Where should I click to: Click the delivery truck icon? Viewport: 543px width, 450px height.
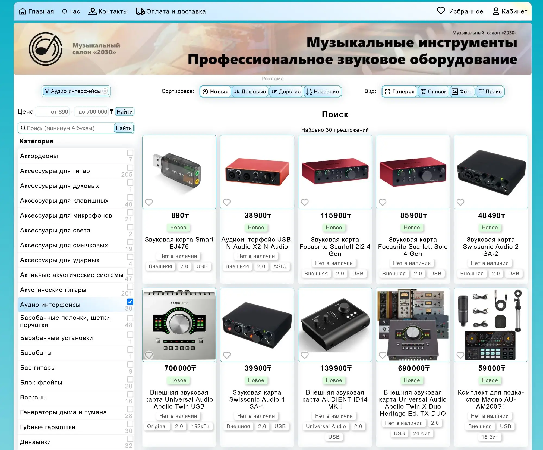140,11
